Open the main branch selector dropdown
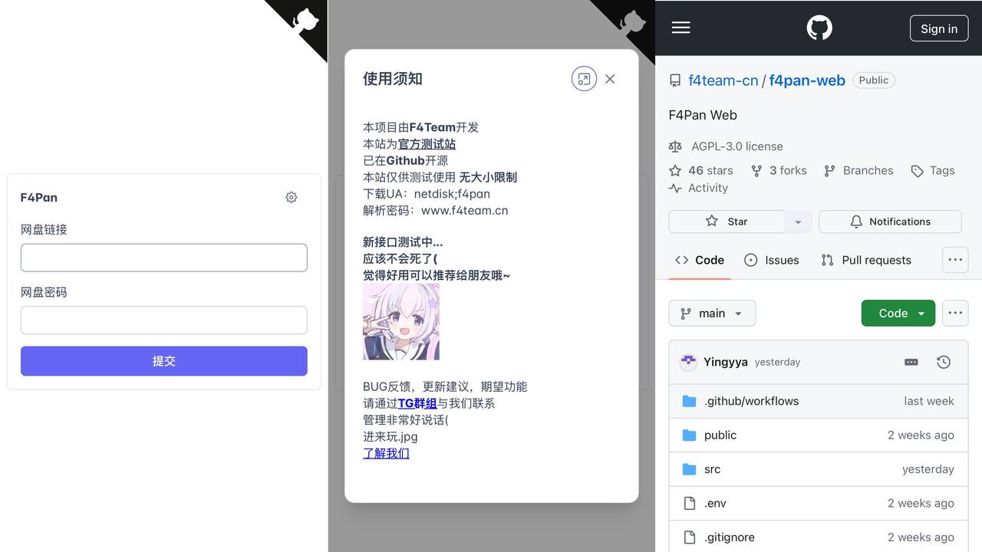 pyautogui.click(x=712, y=313)
